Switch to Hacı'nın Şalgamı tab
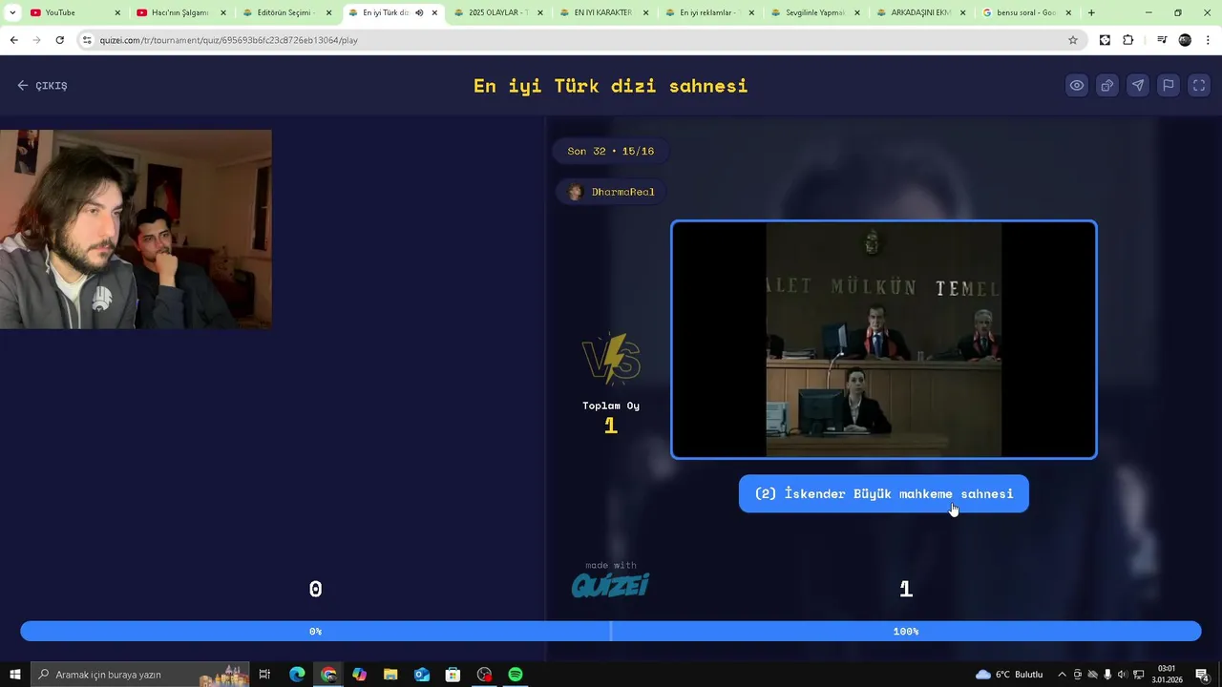Image resolution: width=1222 pixels, height=687 pixels. (179, 12)
